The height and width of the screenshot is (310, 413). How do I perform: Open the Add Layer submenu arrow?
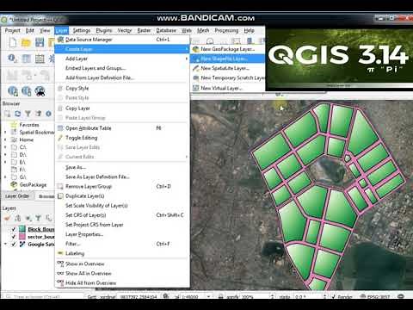(187, 59)
